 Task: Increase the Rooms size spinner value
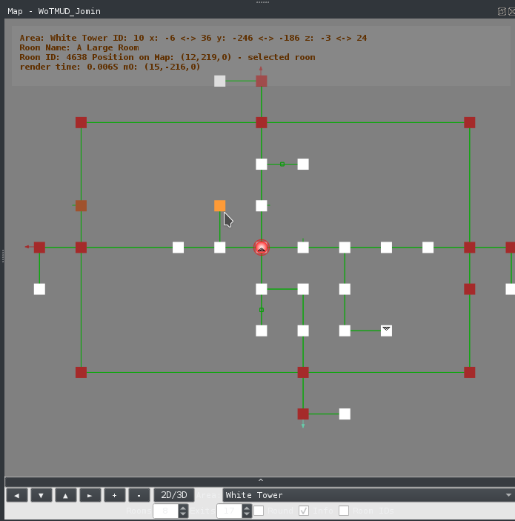coord(183,508)
